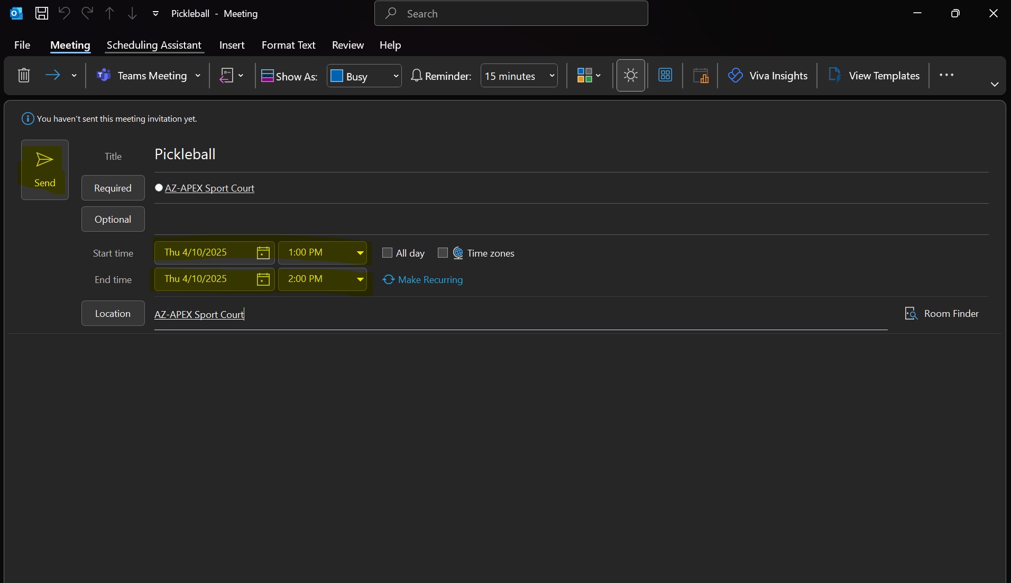
Task: Click the empty Optional attendees field
Action: tap(571, 219)
